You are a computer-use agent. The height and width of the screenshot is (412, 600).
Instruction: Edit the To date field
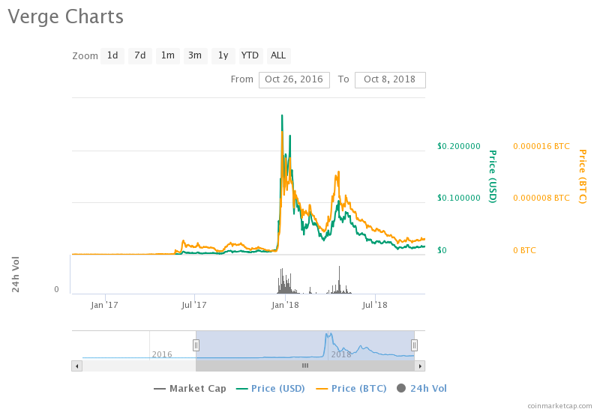click(x=390, y=79)
